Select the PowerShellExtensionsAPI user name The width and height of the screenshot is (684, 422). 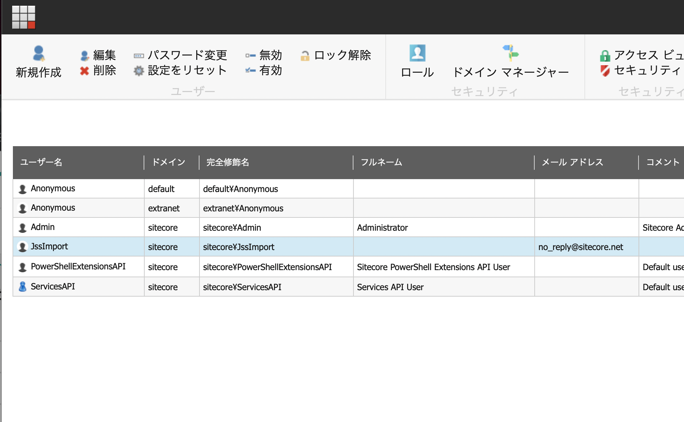coord(78,267)
